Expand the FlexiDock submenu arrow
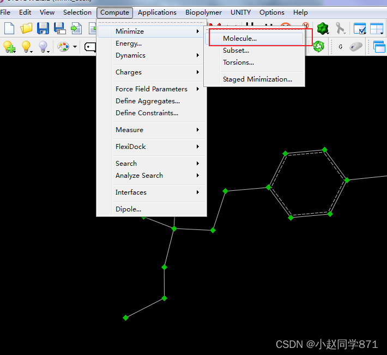This screenshot has width=387, height=355. 198,146
